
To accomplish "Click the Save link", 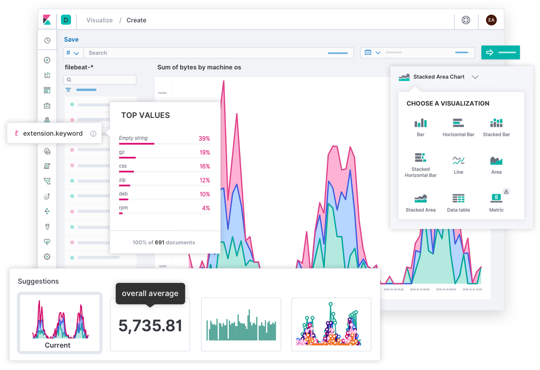I will tap(71, 39).
